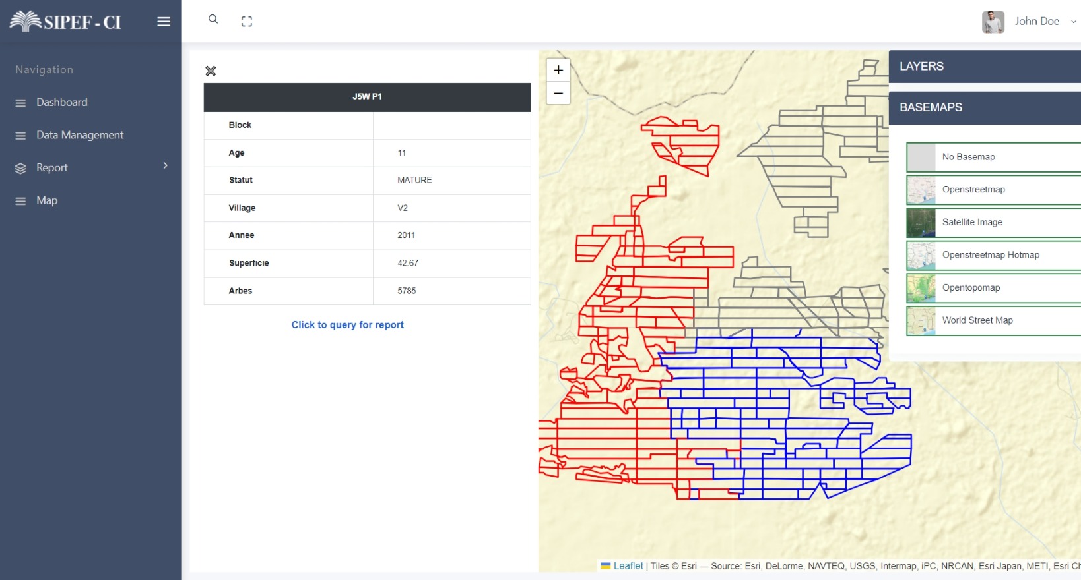
Task: Click John Doe avatar picture
Action: [993, 22]
